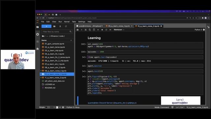Click the blue New Launcher plus button
Image resolution: width=211 pixels, height=119 pixels.
(x=46, y=26)
